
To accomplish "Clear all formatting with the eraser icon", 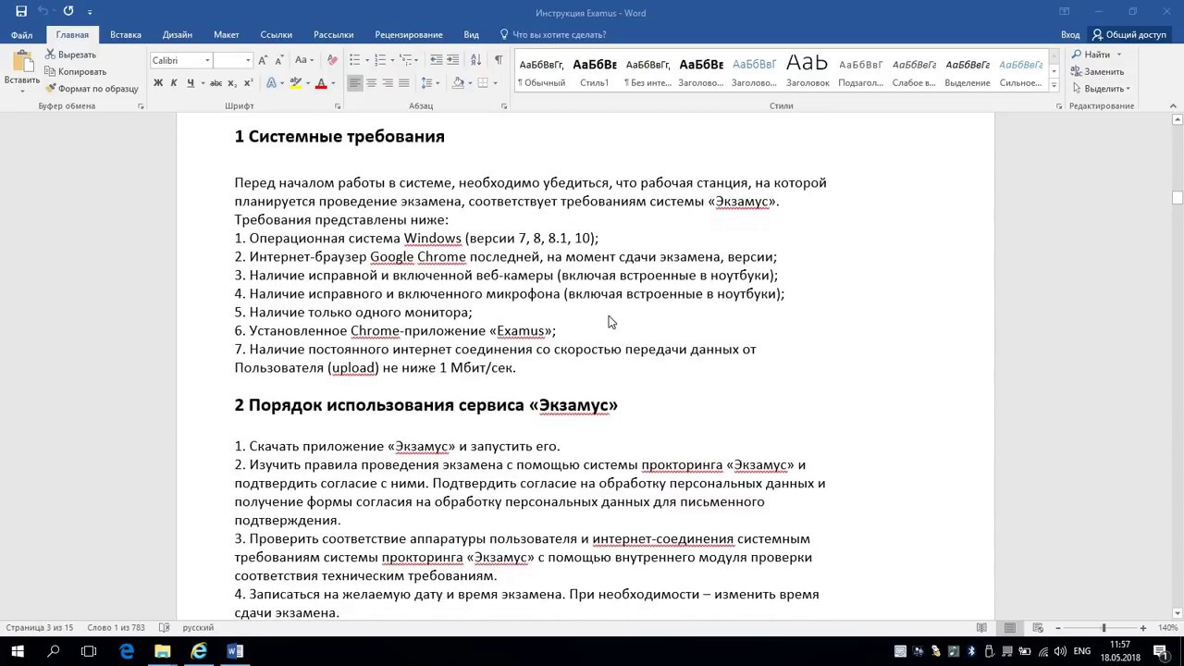I will pos(332,60).
